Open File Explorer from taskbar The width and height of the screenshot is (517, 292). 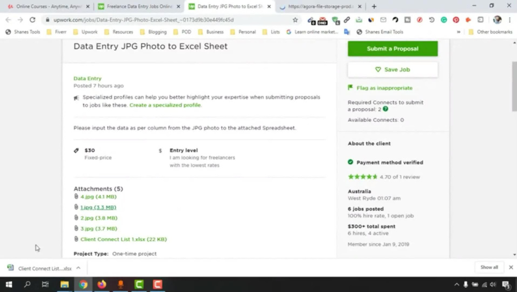point(64,284)
